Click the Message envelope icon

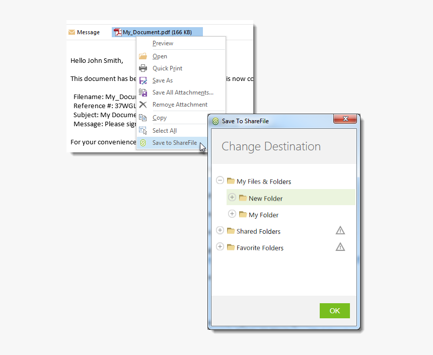point(71,32)
